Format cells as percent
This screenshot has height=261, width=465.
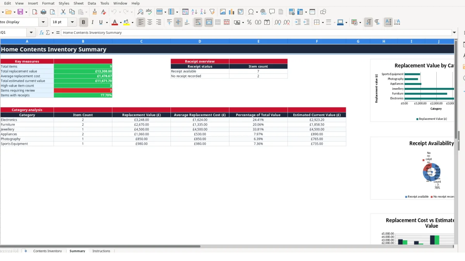[249, 22]
